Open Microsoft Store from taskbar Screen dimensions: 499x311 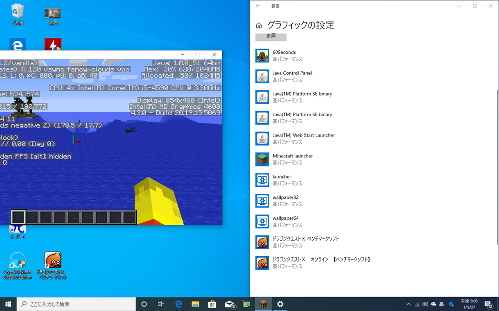[x=212, y=304]
